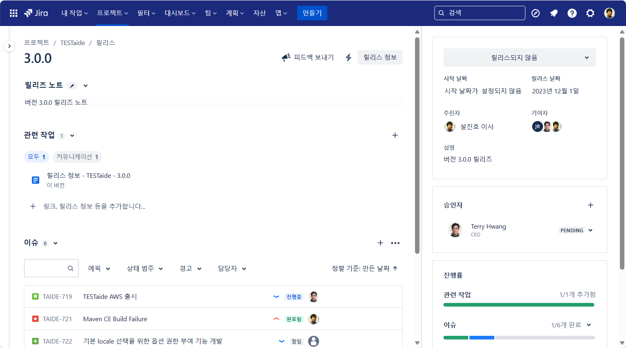Select the 모두 1 filter tab
Viewport: 626px width, 348px height.
(x=37, y=157)
